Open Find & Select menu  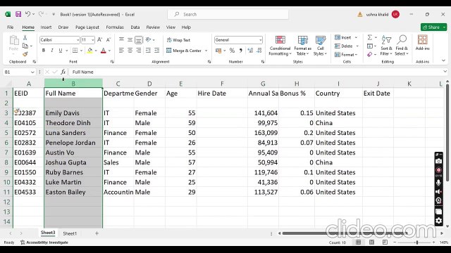[x=402, y=46]
